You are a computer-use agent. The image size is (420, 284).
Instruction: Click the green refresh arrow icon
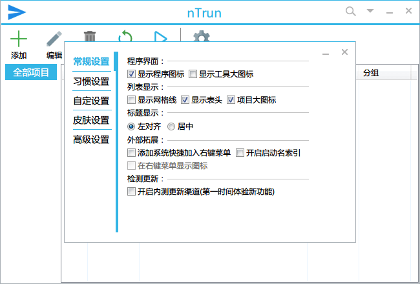pyautogui.click(x=125, y=37)
